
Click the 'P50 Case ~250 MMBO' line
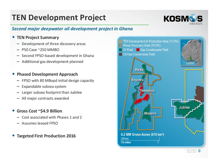tap(40, 50)
